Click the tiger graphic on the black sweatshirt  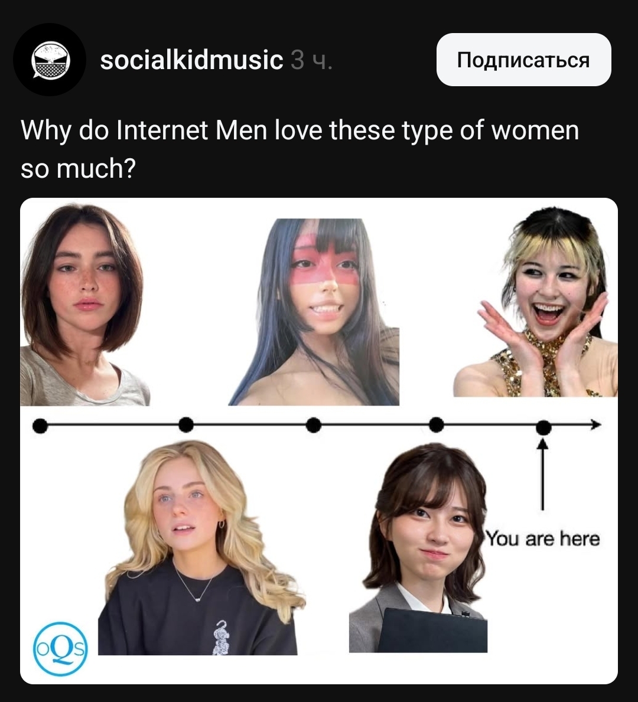(x=220, y=638)
